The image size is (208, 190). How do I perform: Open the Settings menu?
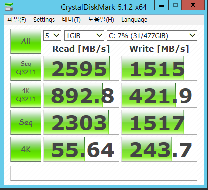(44, 20)
